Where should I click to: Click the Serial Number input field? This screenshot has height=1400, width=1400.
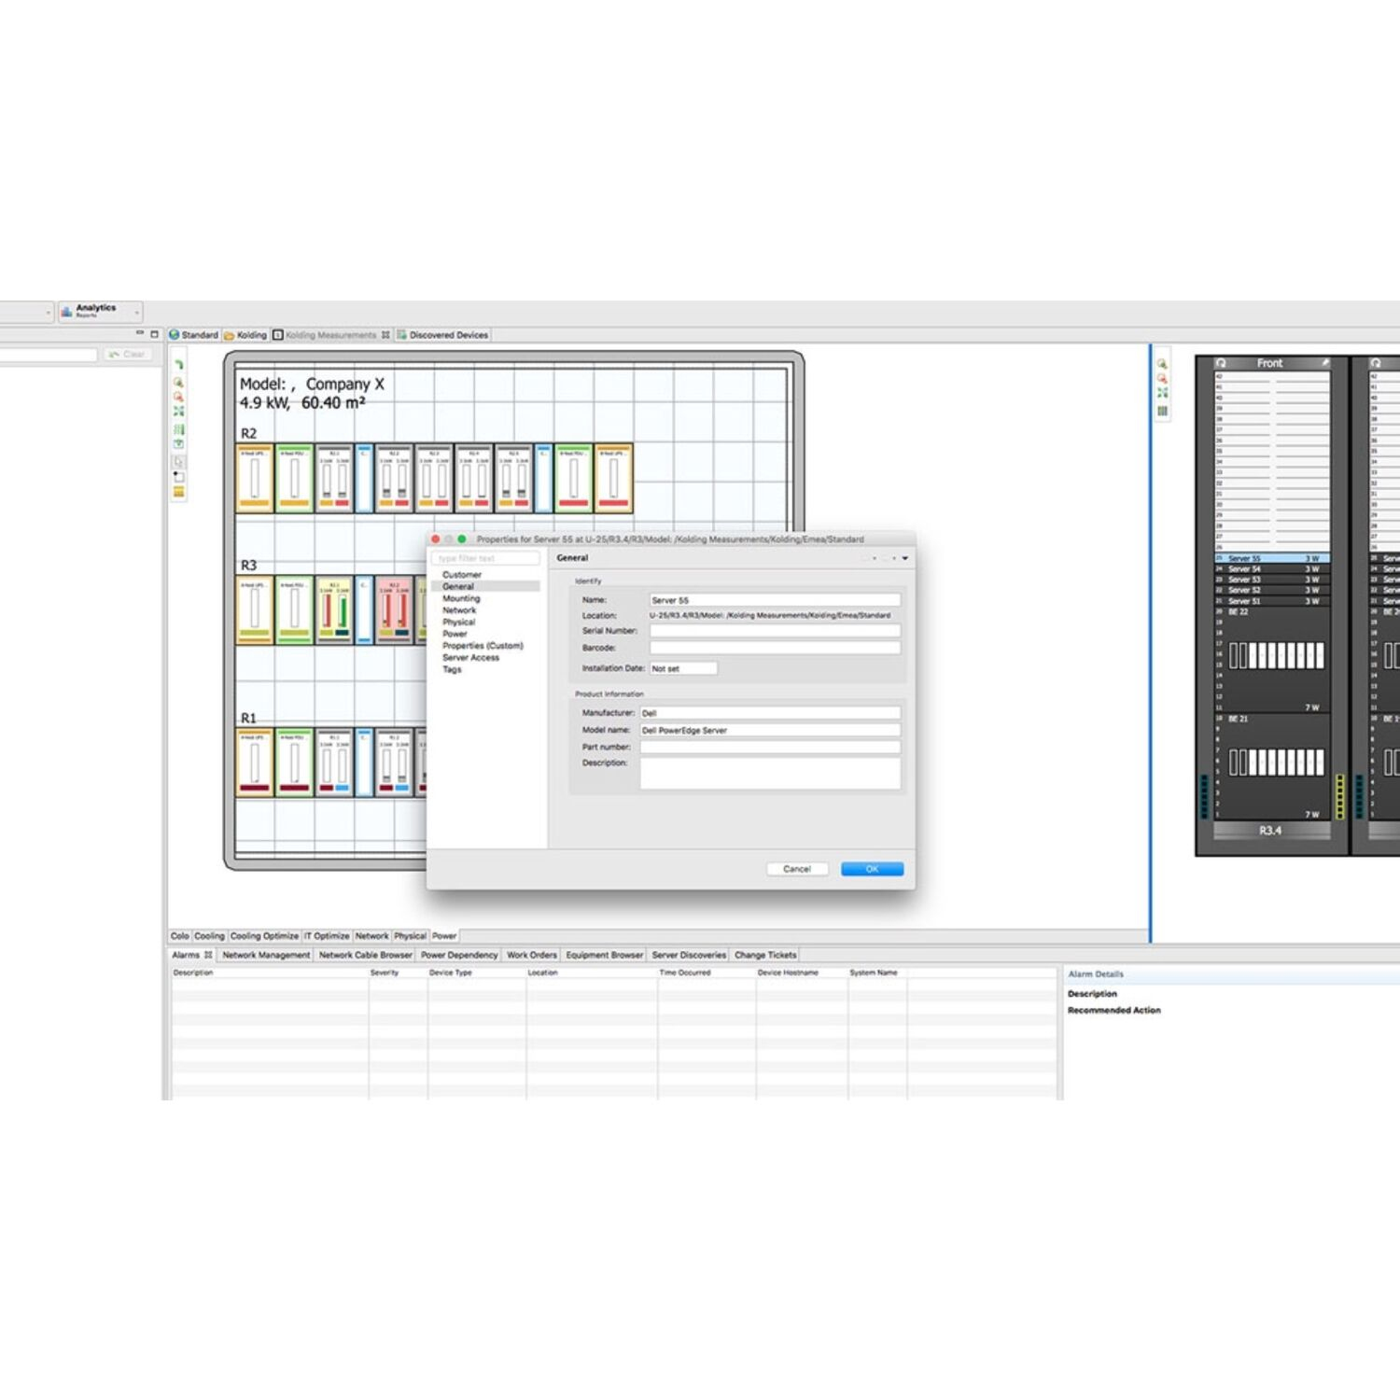(x=775, y=631)
